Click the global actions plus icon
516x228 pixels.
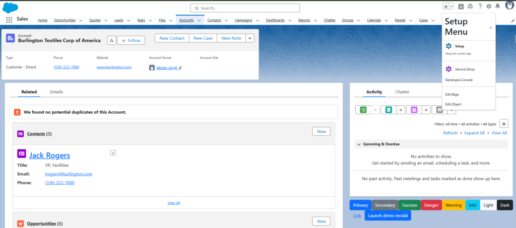click(461, 7)
